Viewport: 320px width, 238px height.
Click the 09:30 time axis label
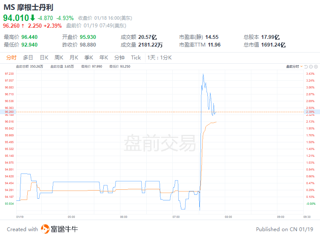[x=307, y=217]
